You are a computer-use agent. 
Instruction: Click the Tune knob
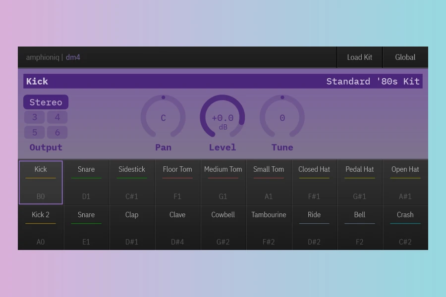[x=282, y=117]
